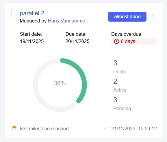Tick the parallel 2 project checkbox

tap(14, 13)
